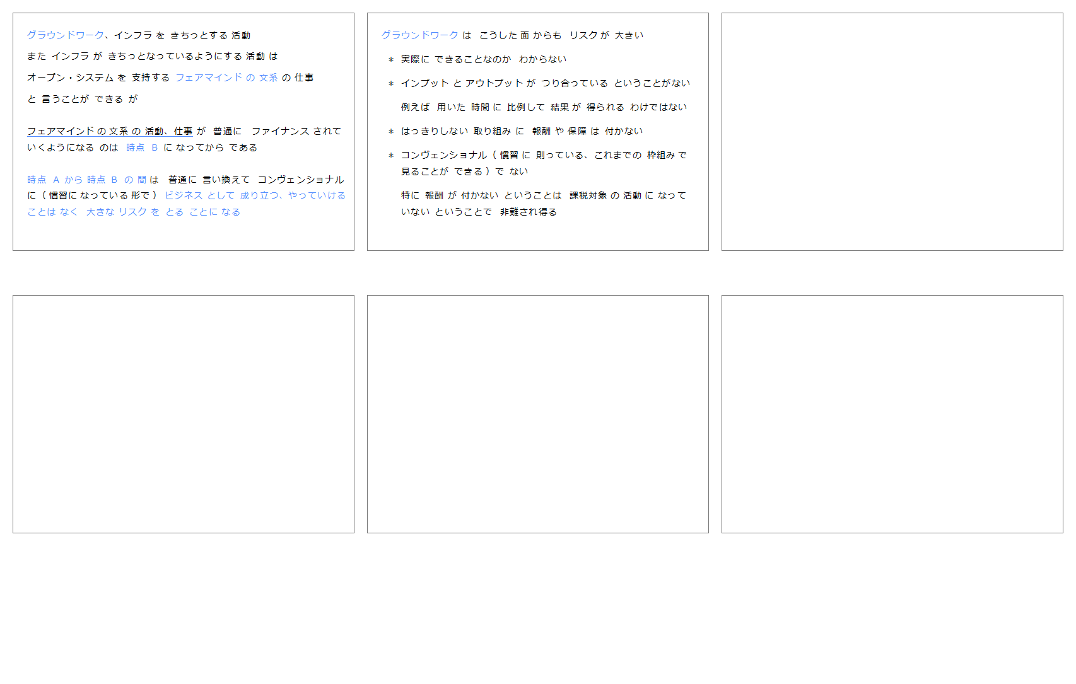Click the line starting 例えば 用いた 時間
Viewport: 1076px width, 684px height.
[543, 107]
